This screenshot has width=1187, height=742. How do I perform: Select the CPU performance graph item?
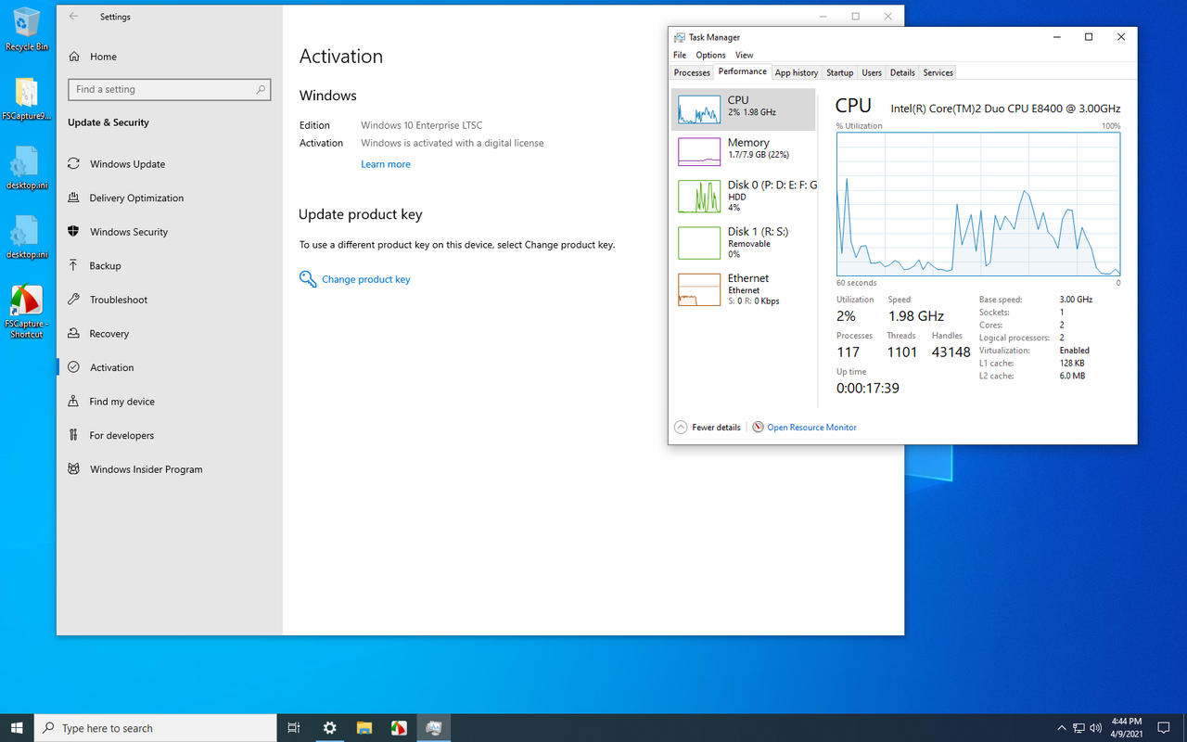(x=744, y=109)
